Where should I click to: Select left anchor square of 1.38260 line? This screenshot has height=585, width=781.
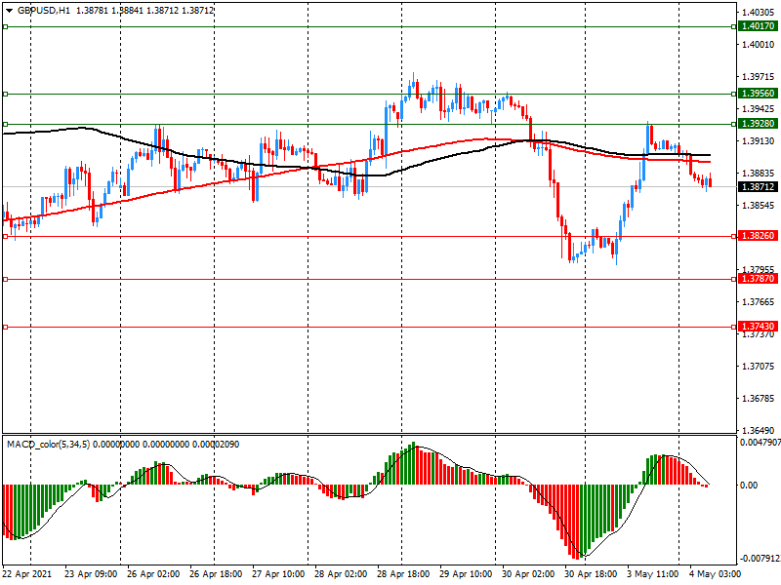pyautogui.click(x=6, y=236)
